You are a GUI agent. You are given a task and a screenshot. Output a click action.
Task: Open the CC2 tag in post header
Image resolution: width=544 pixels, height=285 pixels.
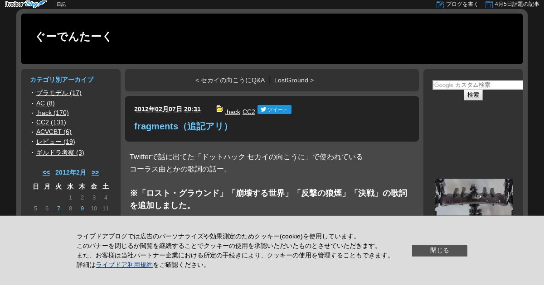249,112
